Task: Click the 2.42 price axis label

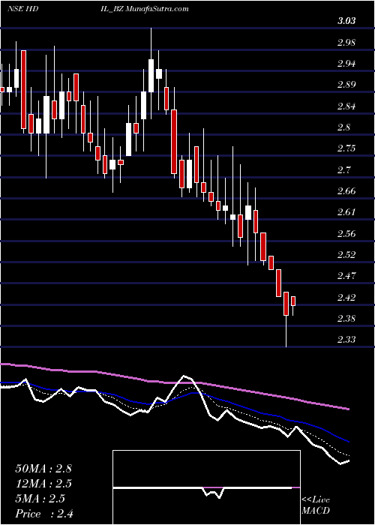Action: [346, 297]
